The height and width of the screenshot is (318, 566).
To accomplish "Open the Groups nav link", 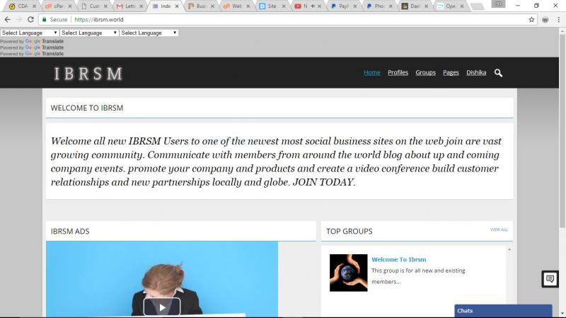I will (x=426, y=73).
